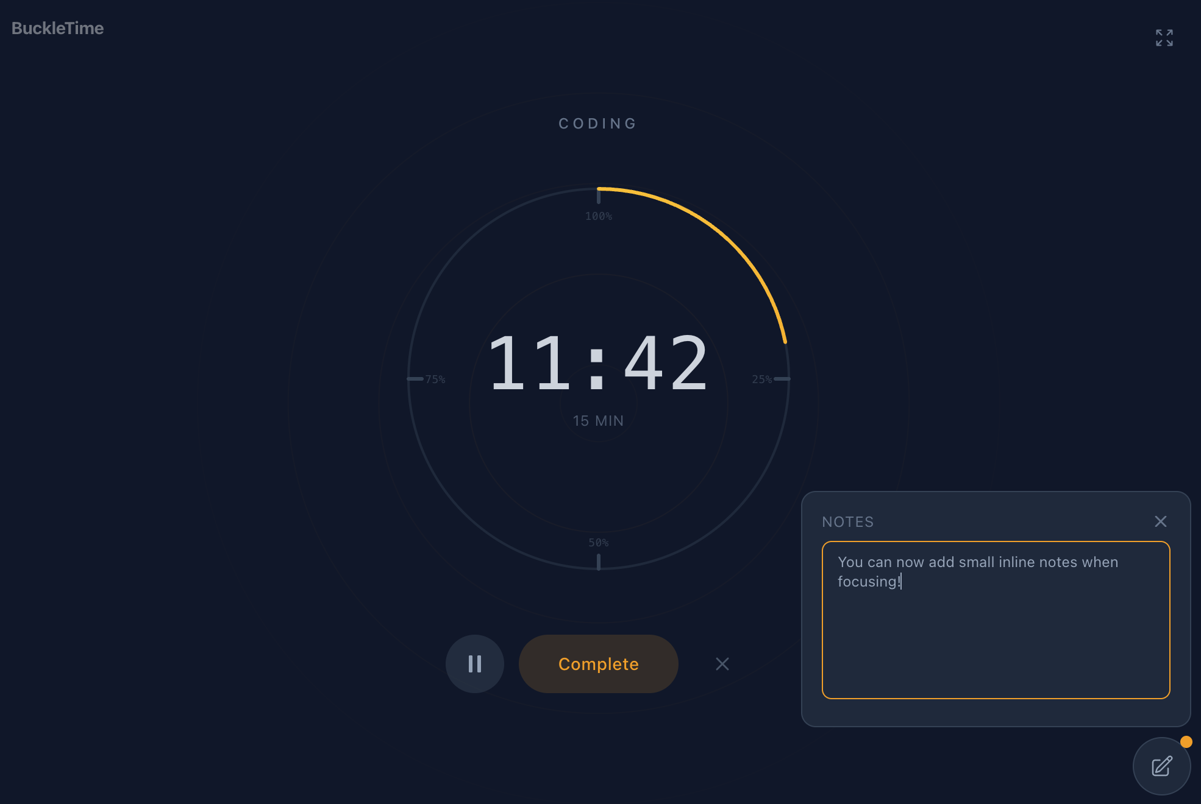Cancel the session with X beside Complete
The image size is (1201, 804).
(722, 663)
